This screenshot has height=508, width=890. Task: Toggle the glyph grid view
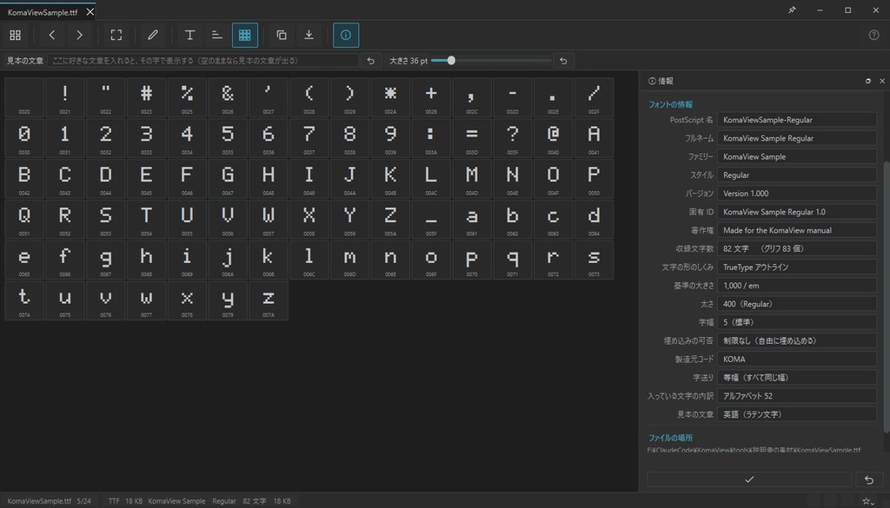coord(244,35)
